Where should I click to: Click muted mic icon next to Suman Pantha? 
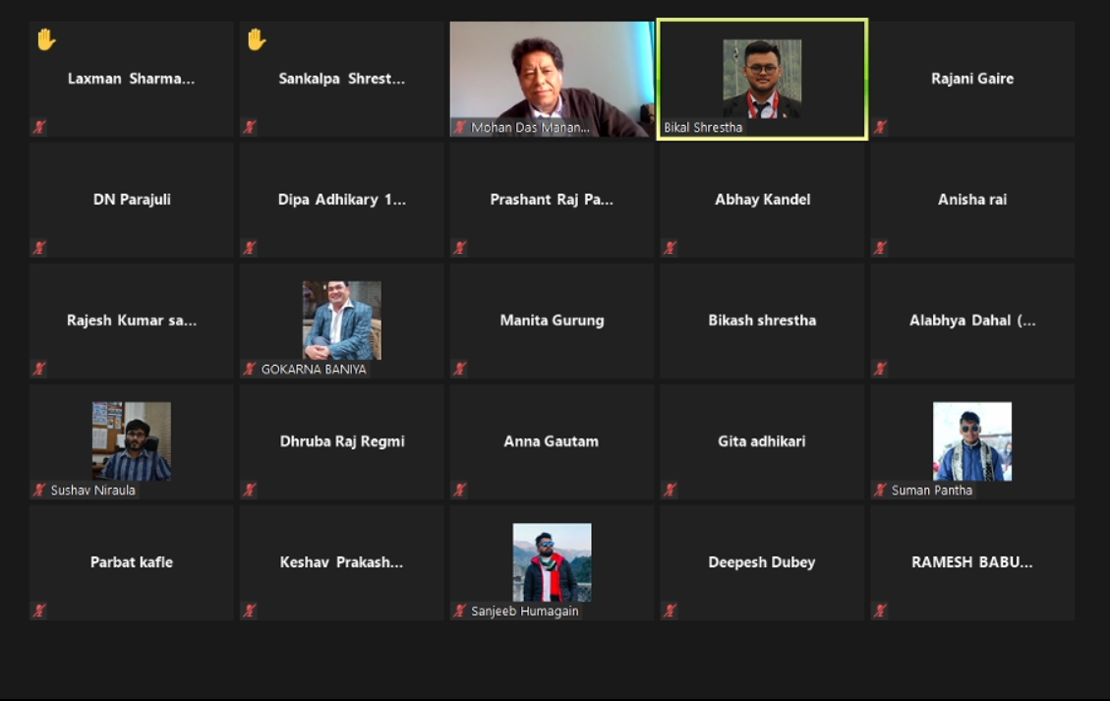click(880, 490)
